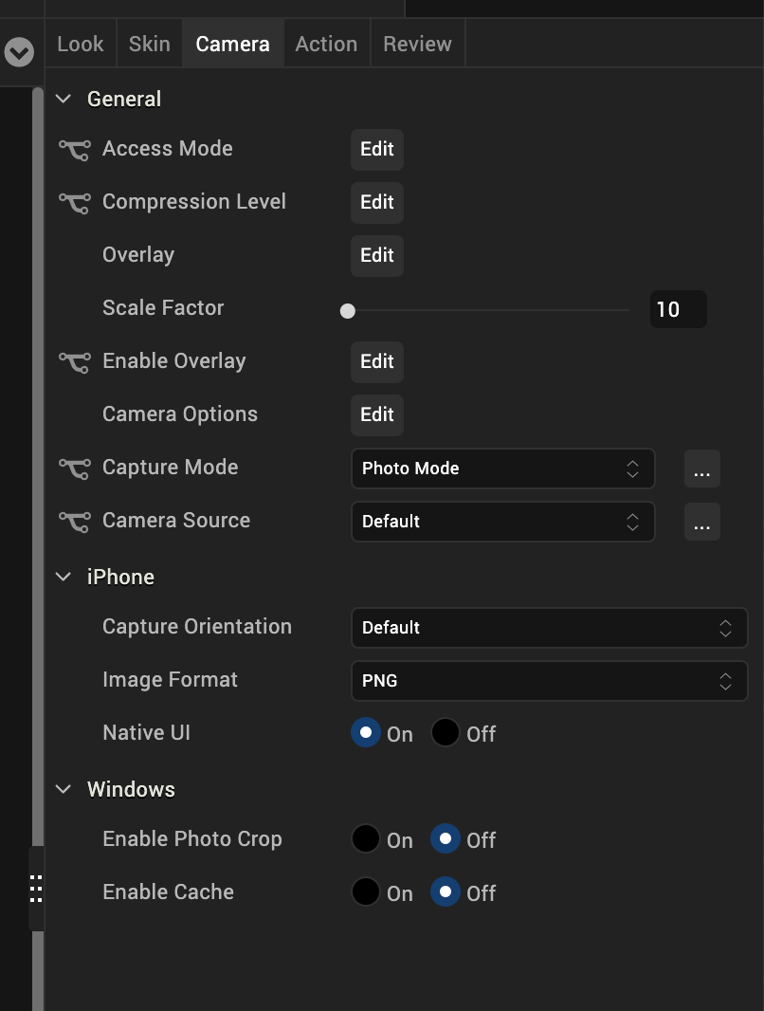
Task: Open the ellipsis button next to Camera Source
Action: [x=701, y=523]
